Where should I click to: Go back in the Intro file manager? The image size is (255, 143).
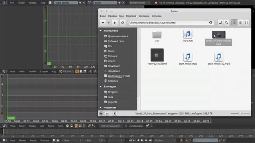coord(103,23)
